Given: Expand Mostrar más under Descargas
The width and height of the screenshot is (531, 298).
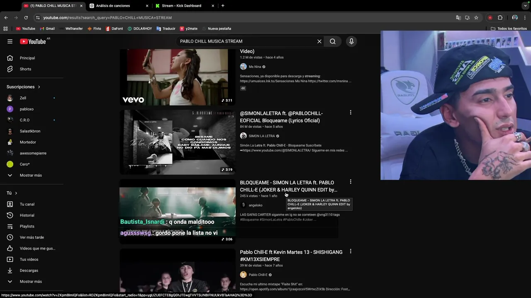Looking at the screenshot, I should tap(32, 281).
